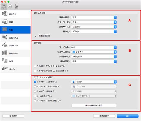The width and height of the screenshot is (141, 121).
Task: Select the ドライバー driver scan icon
Action: pos(5,45)
